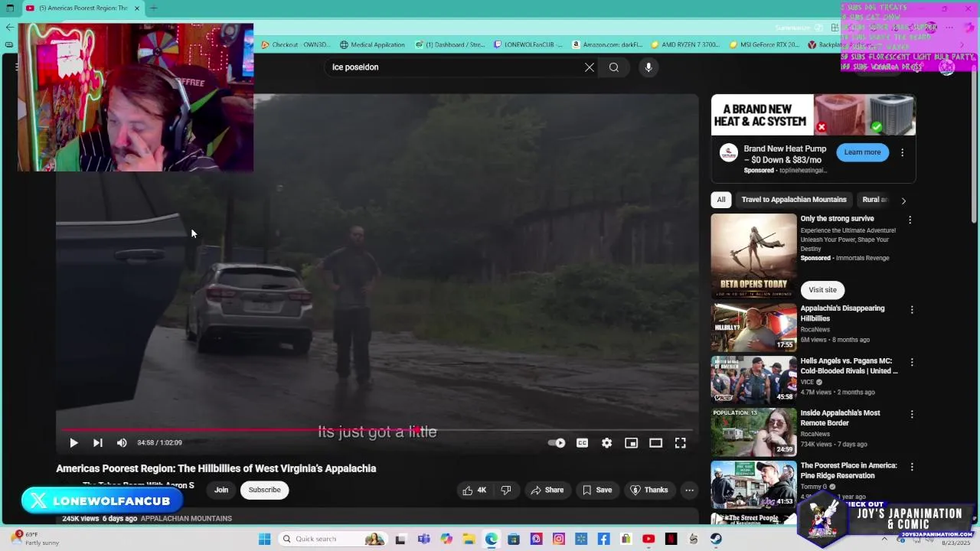Click Learn more on heat pump ad
The height and width of the screenshot is (551, 980).
point(862,152)
